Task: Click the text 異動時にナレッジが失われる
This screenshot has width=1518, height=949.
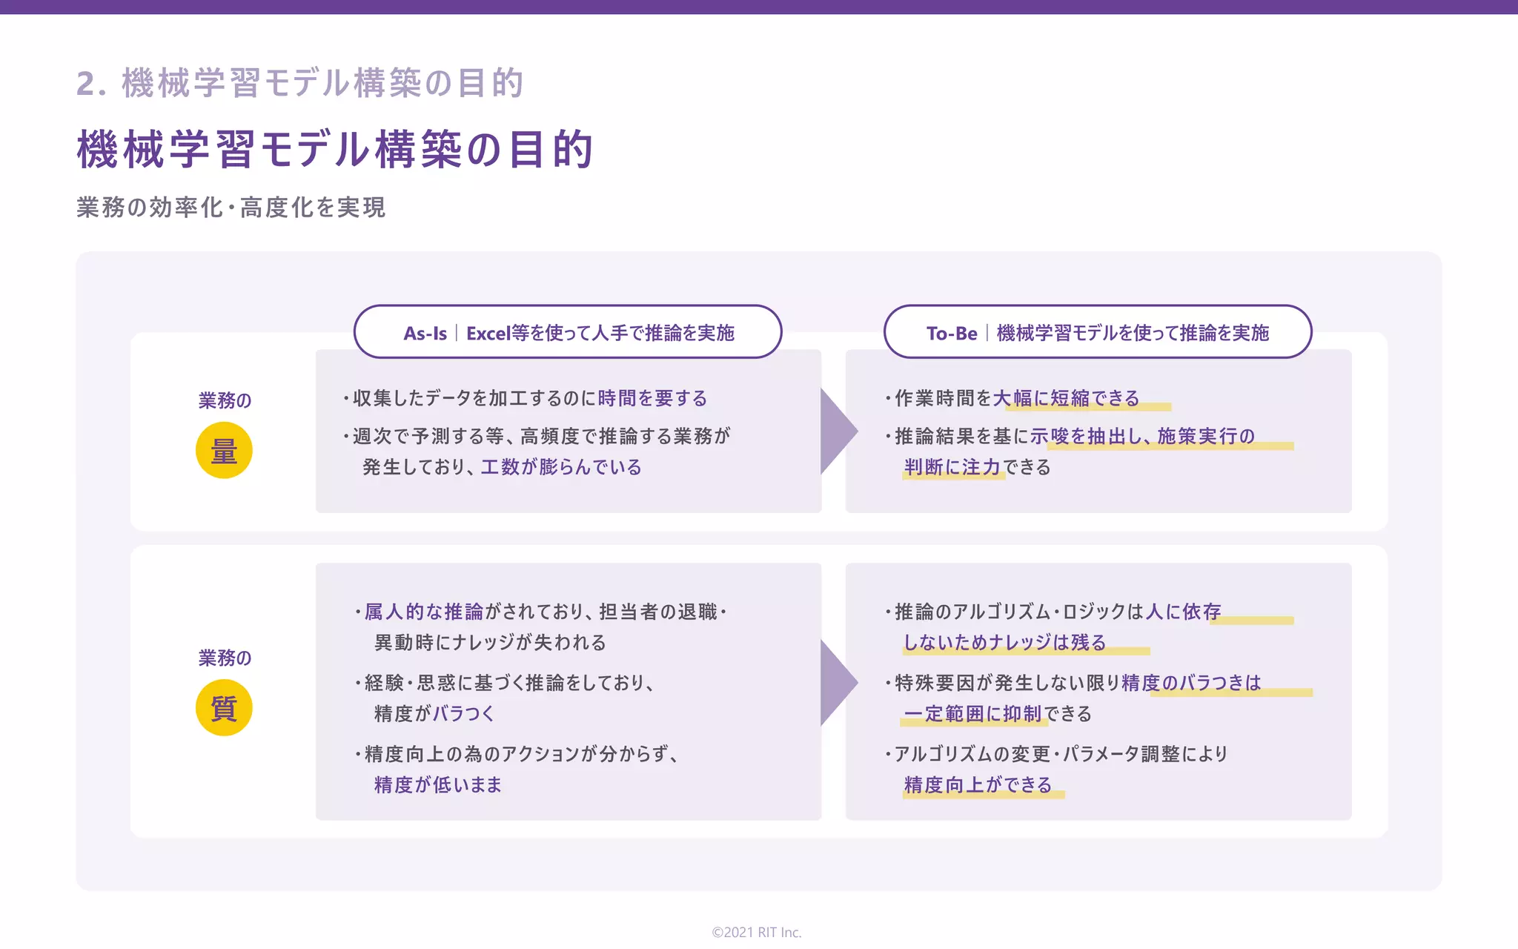Action: (490, 642)
